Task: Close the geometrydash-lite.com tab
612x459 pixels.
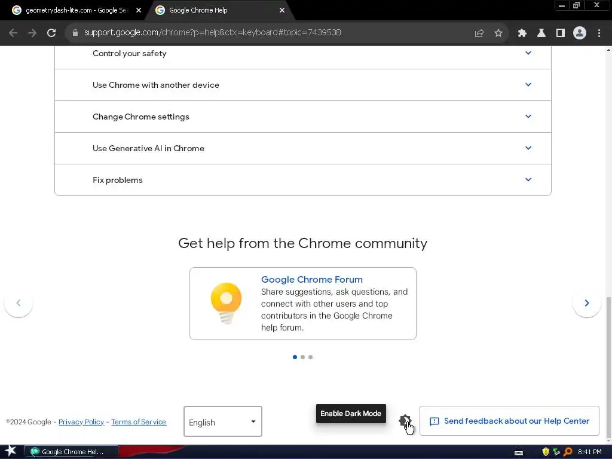Action: click(x=139, y=10)
